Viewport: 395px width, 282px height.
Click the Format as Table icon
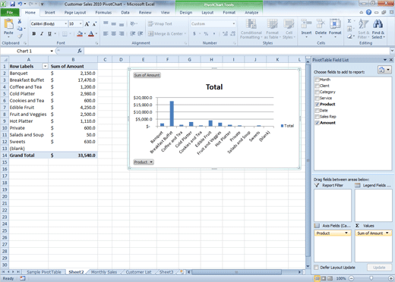272,24
